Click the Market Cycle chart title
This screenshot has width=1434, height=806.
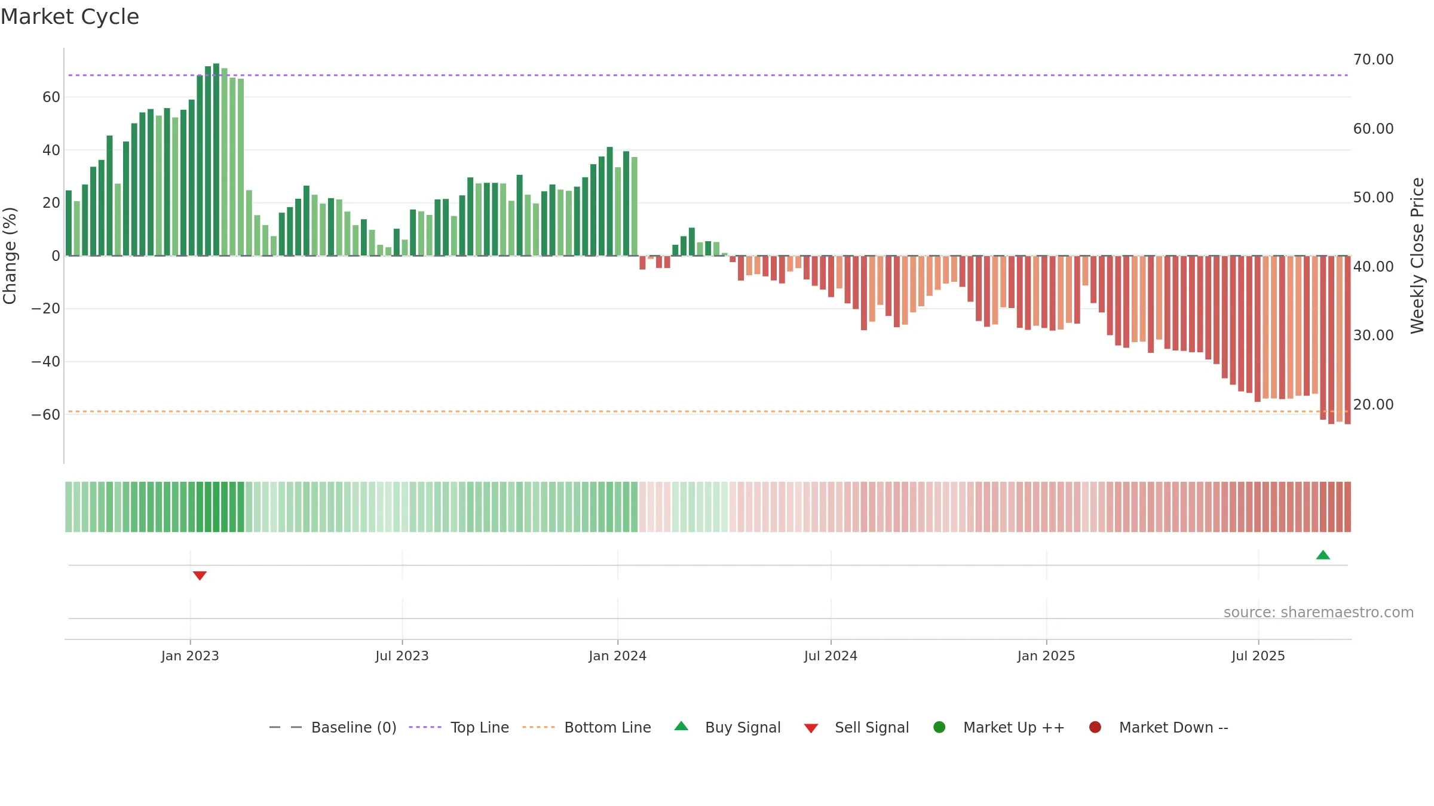point(70,17)
